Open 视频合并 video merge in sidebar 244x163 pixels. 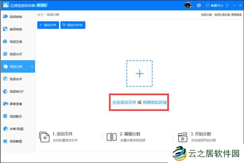pyautogui.click(x=15, y=79)
